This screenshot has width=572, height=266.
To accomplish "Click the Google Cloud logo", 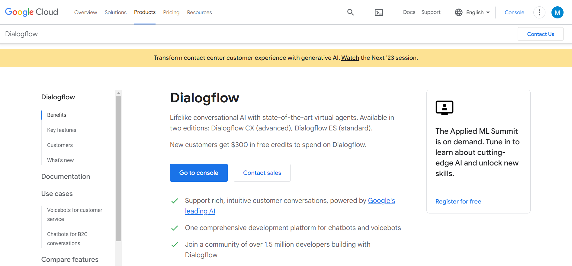I will pyautogui.click(x=31, y=12).
